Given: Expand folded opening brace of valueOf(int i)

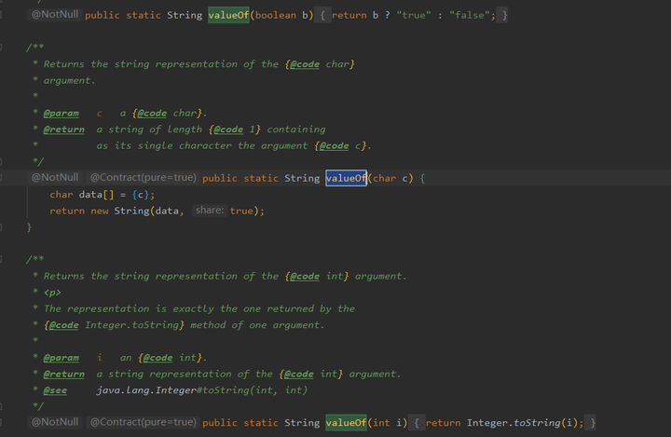Looking at the screenshot, I should point(417,423).
